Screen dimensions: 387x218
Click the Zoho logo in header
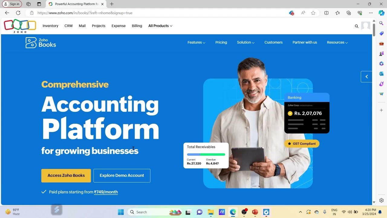pyautogui.click(x=20, y=26)
